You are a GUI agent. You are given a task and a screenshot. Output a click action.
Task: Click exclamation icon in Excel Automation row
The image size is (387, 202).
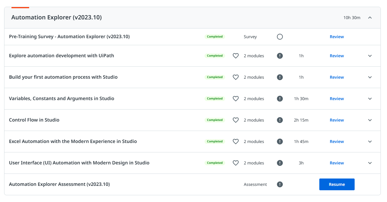pyautogui.click(x=280, y=142)
